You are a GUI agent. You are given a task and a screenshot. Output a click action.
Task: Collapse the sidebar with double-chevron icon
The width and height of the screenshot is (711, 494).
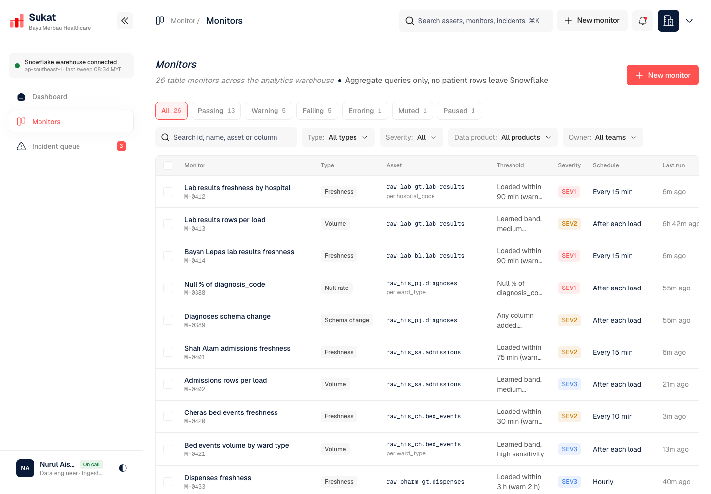click(125, 21)
